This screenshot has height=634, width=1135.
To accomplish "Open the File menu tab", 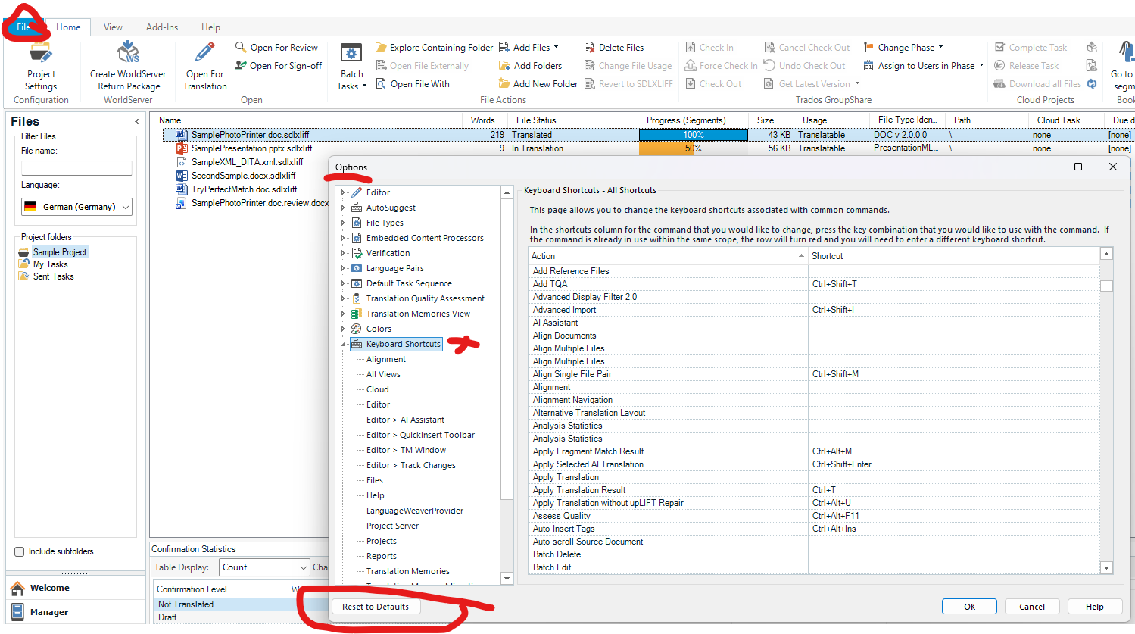I will (x=23, y=27).
